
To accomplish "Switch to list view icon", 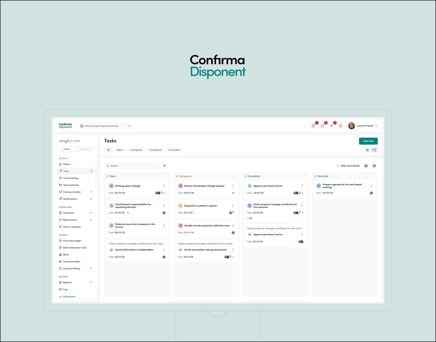I will [x=367, y=150].
